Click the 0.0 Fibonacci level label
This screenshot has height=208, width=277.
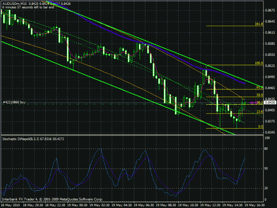(261, 126)
